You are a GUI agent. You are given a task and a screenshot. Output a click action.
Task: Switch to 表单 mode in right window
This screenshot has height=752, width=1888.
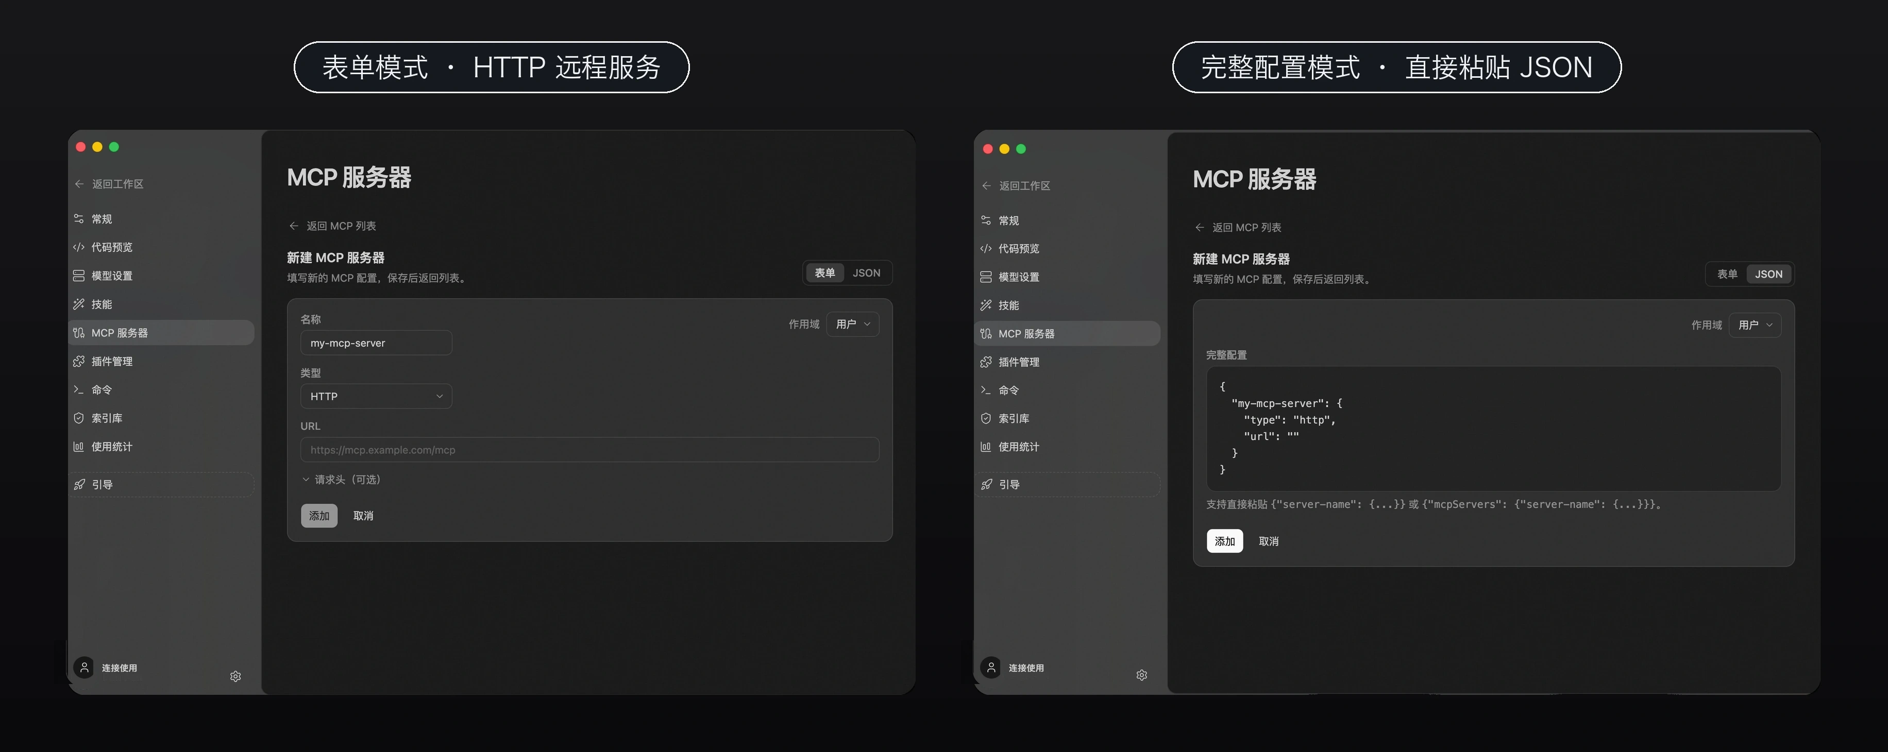(1727, 274)
